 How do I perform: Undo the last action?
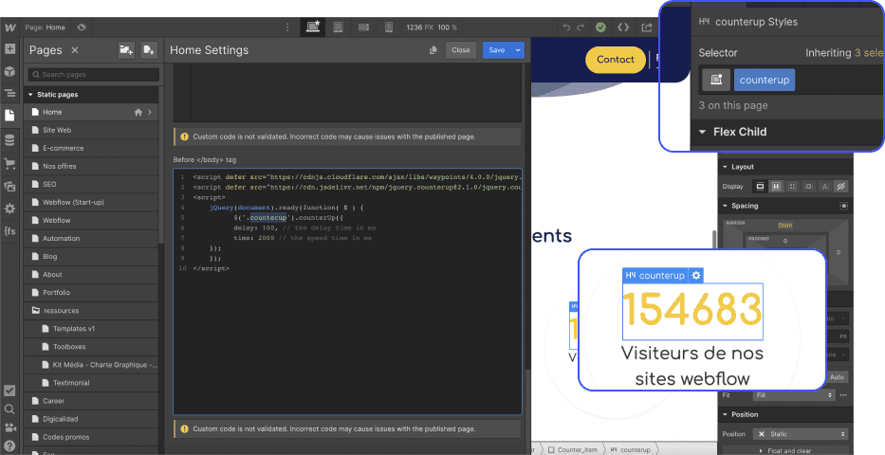[566, 27]
